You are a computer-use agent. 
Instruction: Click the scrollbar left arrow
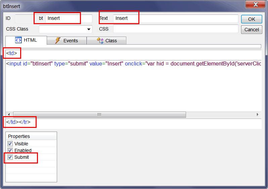(9, 114)
